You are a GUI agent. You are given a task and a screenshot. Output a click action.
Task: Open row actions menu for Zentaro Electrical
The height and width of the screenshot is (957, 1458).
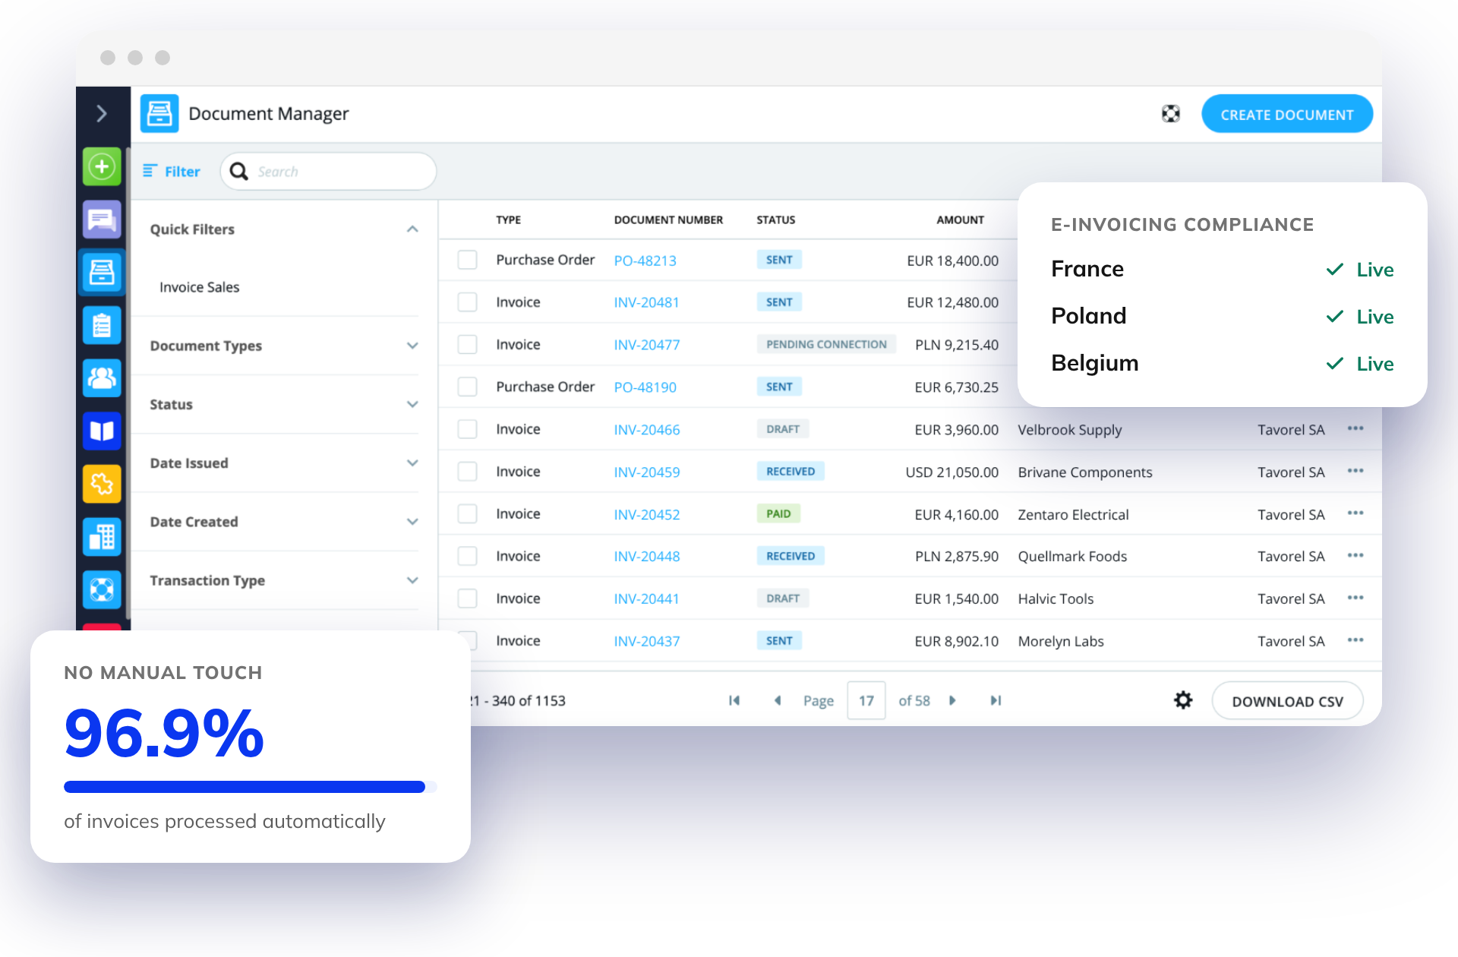[1355, 513]
